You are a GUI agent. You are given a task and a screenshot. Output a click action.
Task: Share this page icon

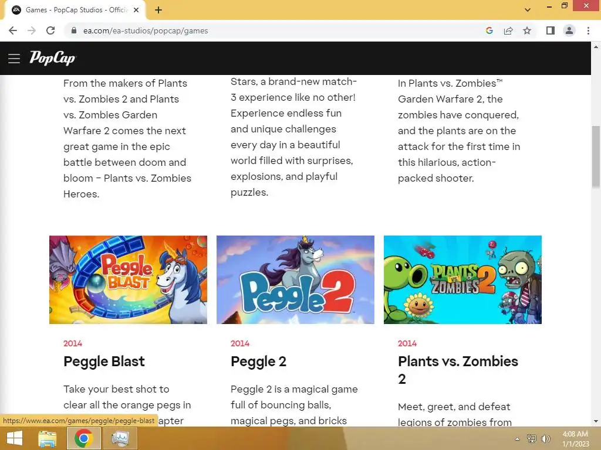508,30
